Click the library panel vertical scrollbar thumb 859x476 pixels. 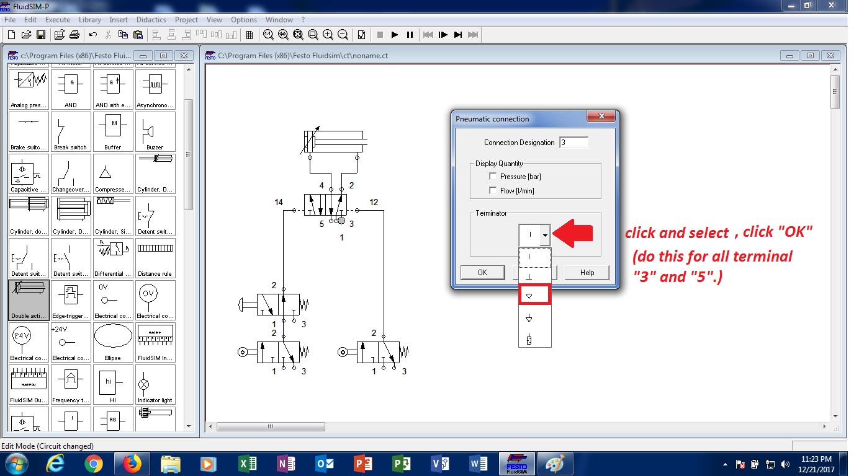pos(189,155)
